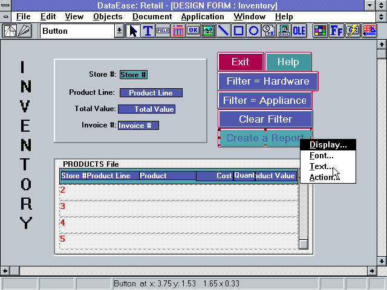Select the OK Button tool
Viewport: 387px width, 290px height.
coord(193,31)
